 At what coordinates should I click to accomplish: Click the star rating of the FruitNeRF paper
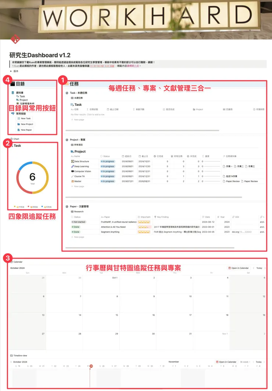pyautogui.click(x=144, y=222)
